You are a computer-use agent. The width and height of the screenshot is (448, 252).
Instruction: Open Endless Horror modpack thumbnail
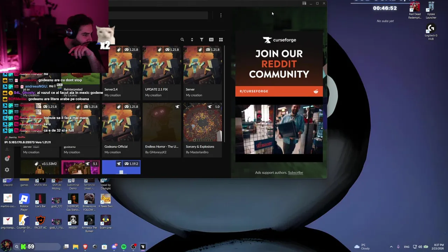162,122
